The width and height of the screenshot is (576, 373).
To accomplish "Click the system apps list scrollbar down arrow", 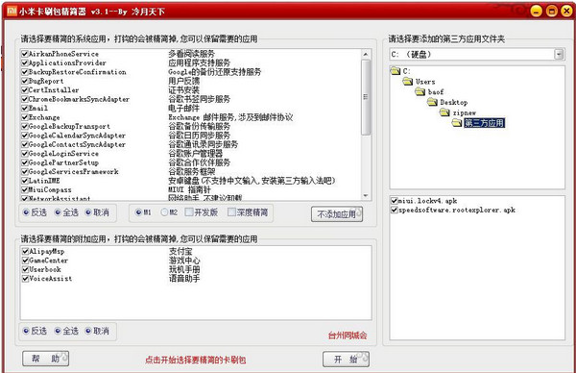I will click(x=366, y=196).
